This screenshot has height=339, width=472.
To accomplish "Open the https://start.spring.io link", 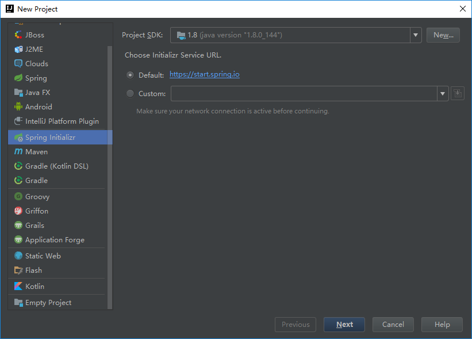I will (x=205, y=74).
